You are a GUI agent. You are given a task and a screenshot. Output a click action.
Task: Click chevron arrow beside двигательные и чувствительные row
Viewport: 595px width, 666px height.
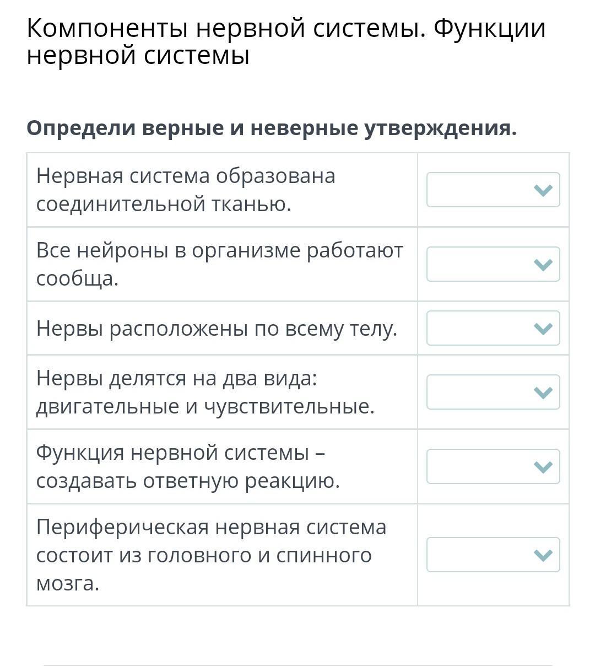pos(543,393)
